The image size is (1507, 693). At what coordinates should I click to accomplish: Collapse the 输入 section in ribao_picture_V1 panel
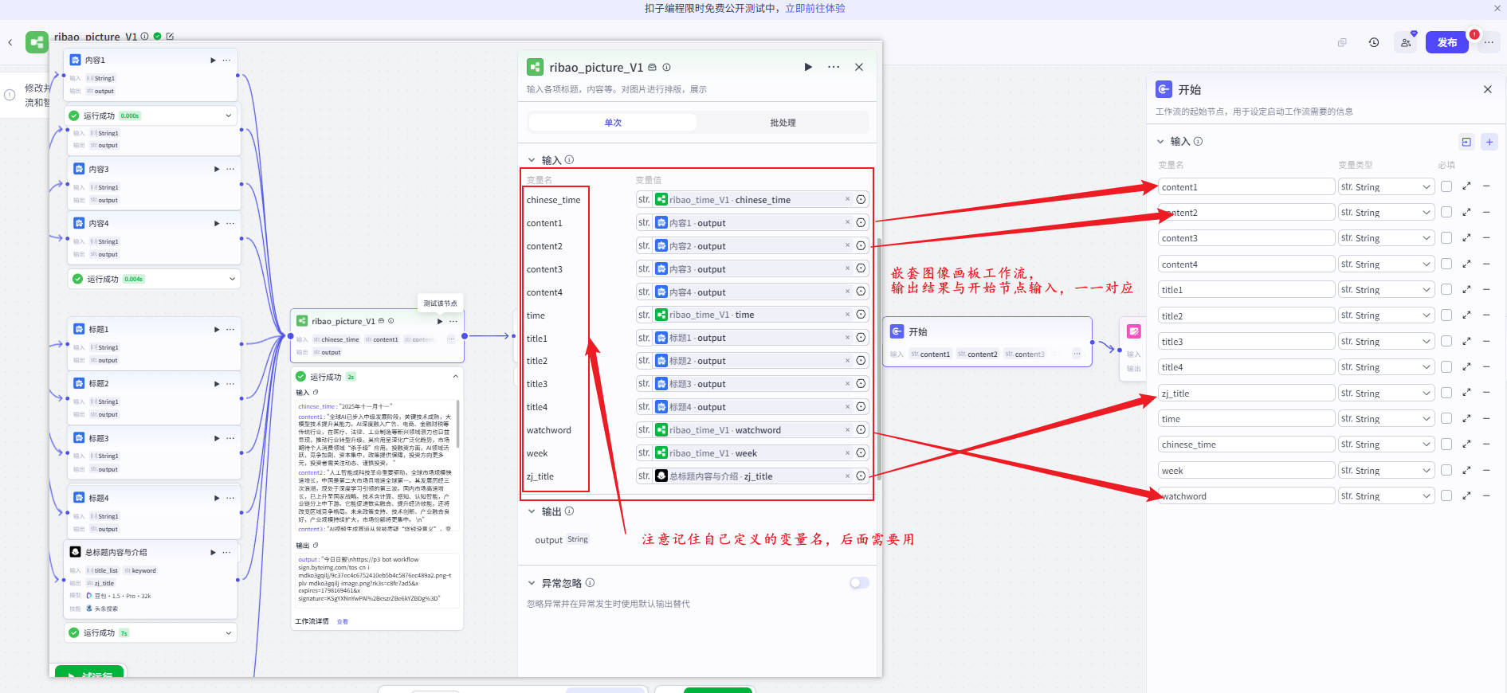click(x=532, y=160)
